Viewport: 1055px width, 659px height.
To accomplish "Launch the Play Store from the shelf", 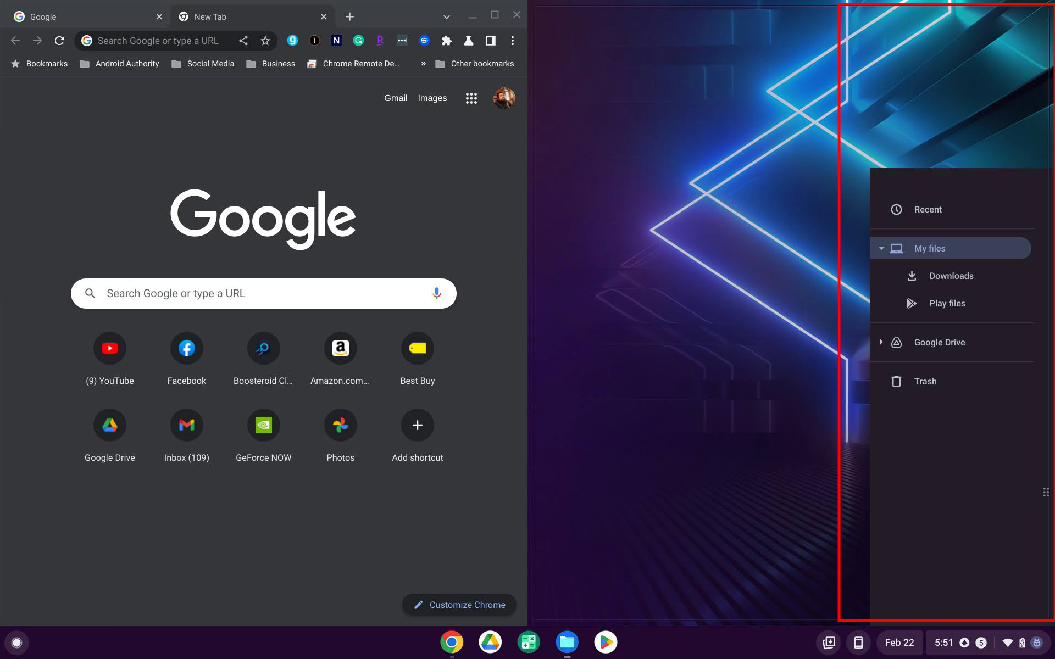I will coord(605,642).
